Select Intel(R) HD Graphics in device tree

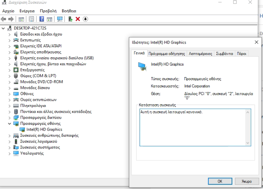[x=44, y=129]
